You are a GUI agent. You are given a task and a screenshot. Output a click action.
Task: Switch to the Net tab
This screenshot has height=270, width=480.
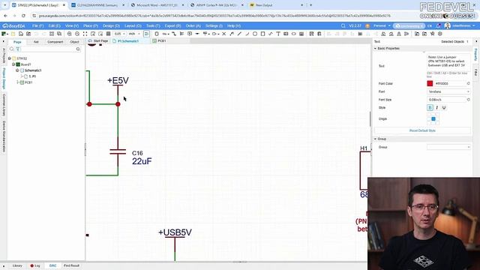tap(36, 42)
